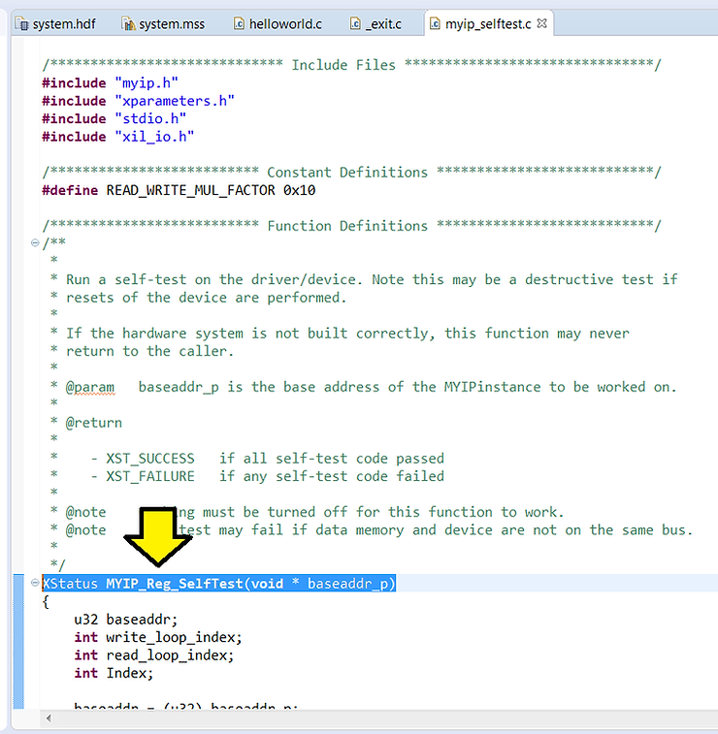Viewport: 718px width, 734px height.
Task: Click the u32 baseaddr declaration
Action: point(125,620)
